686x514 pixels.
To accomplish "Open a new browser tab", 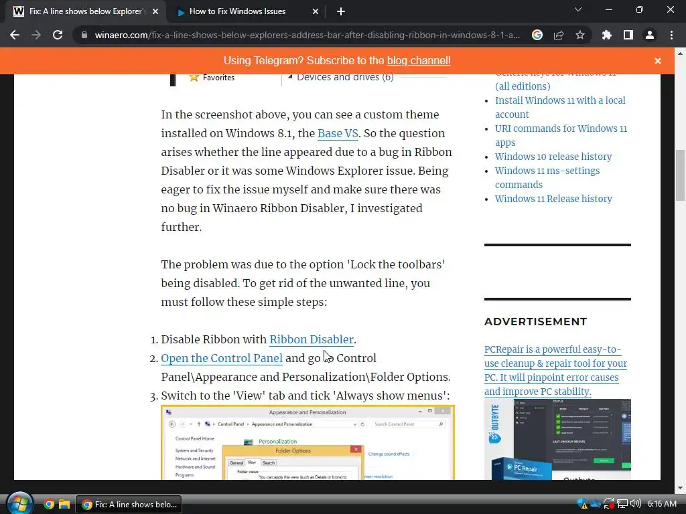I will [x=341, y=12].
